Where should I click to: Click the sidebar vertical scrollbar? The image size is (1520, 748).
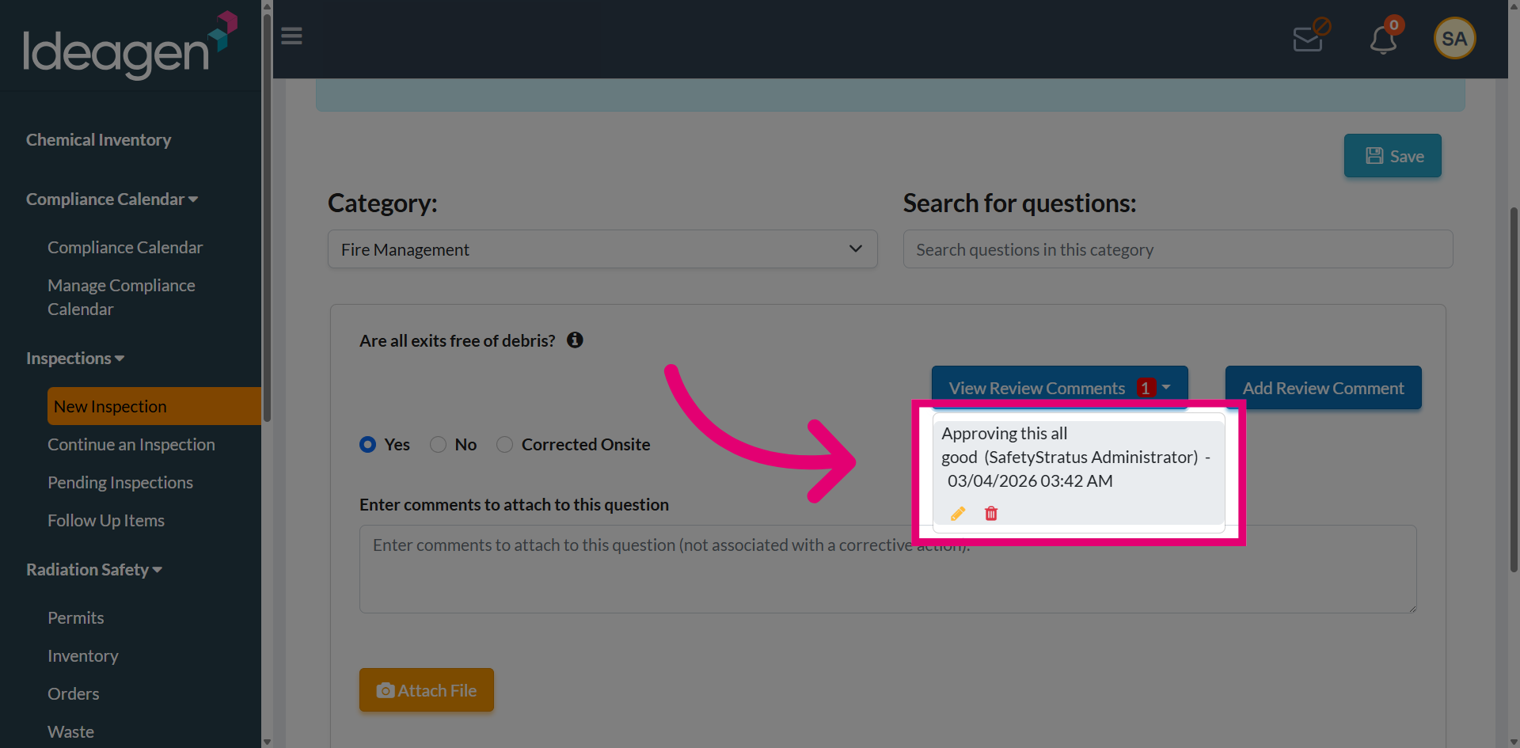pos(267,218)
